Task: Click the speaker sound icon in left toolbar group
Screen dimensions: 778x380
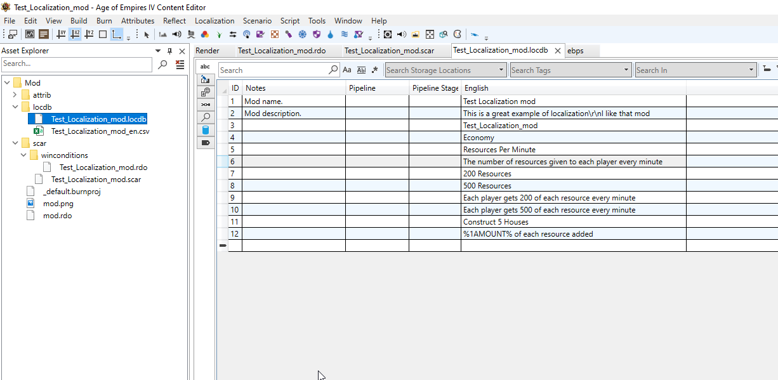Action: click(x=176, y=34)
